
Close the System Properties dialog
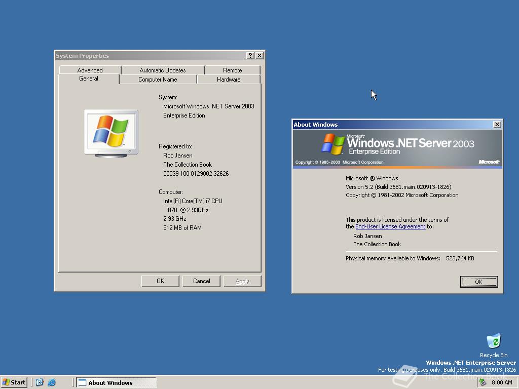[x=259, y=56]
